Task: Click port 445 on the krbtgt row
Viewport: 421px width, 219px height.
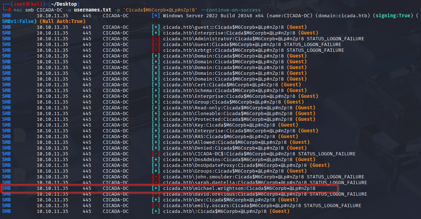Action: click(x=87, y=50)
